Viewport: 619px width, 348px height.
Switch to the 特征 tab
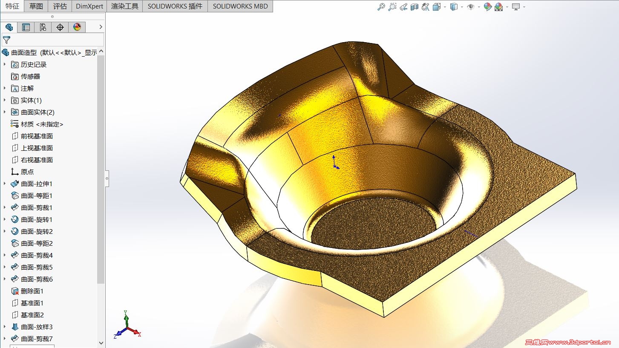pos(12,6)
